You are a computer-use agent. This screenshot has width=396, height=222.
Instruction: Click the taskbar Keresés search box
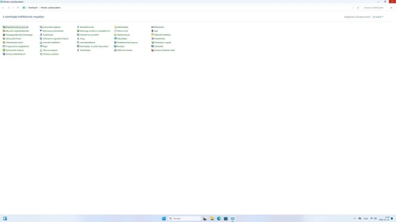pyautogui.click(x=185, y=218)
